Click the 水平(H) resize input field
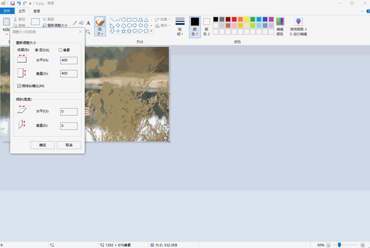 pyautogui.click(x=69, y=60)
